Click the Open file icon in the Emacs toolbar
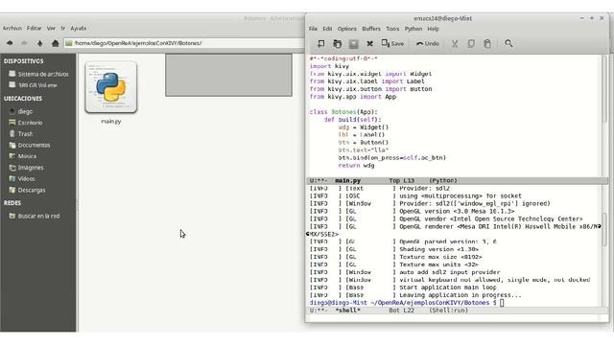This screenshot has height=345, width=614. pos(337,43)
